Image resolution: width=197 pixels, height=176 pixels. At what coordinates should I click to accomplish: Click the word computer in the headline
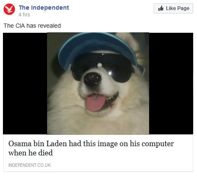click(x=158, y=144)
